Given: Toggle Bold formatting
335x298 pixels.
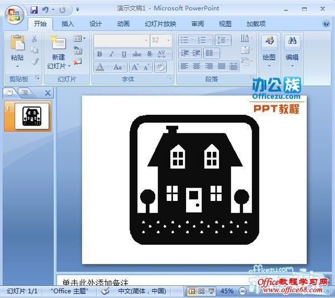Looking at the screenshot, I should click(99, 54).
